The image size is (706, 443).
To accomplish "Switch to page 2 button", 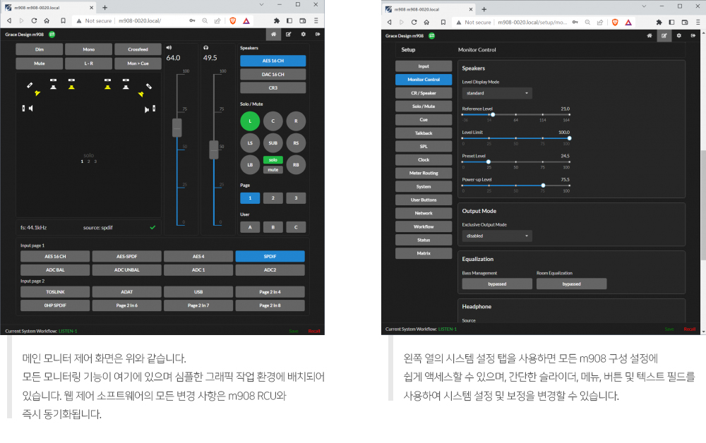I will tap(273, 198).
